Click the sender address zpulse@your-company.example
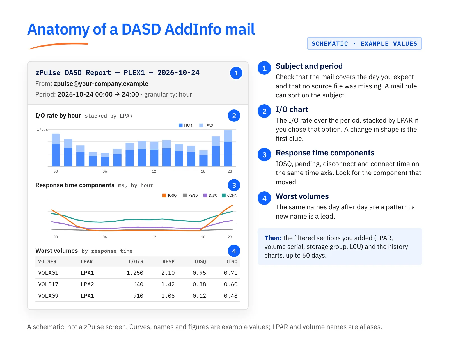This screenshot has height=349, width=449. click(101, 84)
